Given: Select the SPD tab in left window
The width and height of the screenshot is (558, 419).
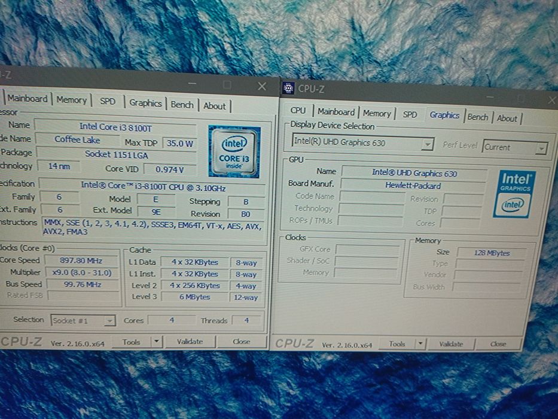Looking at the screenshot, I should [108, 101].
